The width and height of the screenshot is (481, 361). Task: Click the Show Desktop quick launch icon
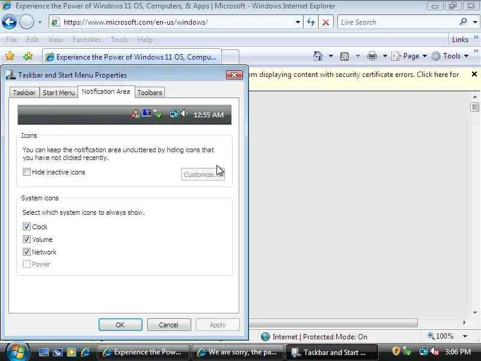tap(43, 353)
